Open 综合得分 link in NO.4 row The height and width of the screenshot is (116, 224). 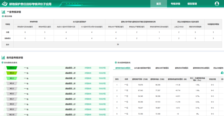click(x=70, y=83)
